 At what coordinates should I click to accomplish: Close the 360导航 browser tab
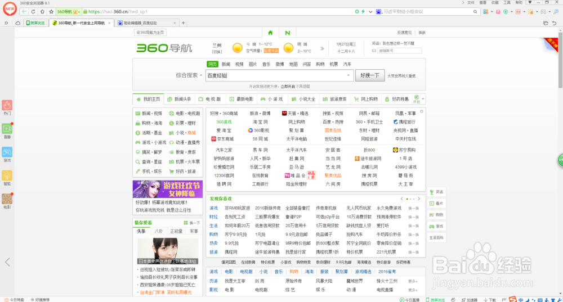(109, 23)
